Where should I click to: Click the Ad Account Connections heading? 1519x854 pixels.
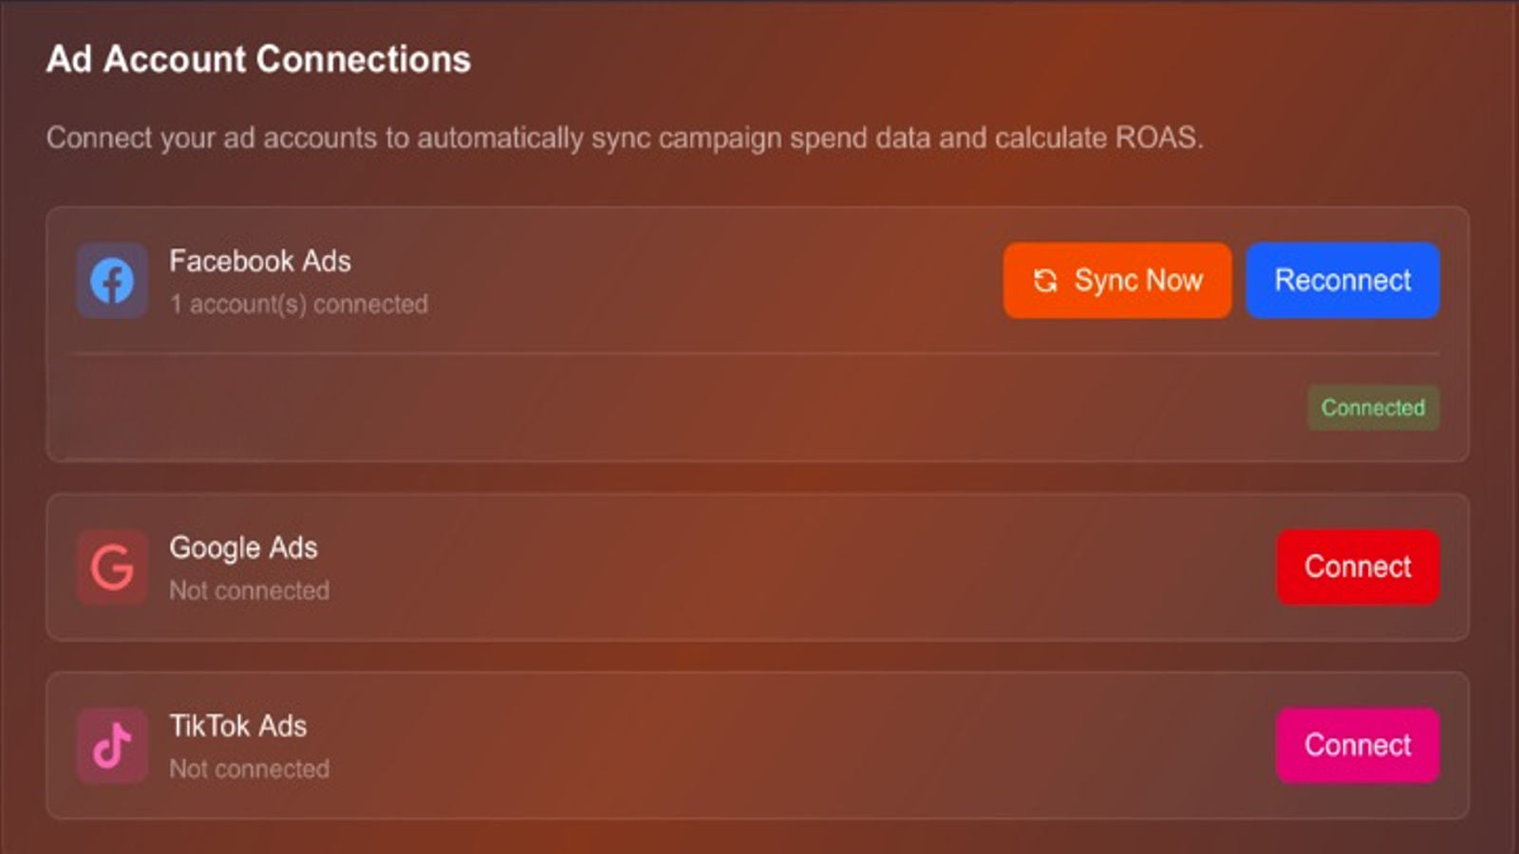(259, 59)
